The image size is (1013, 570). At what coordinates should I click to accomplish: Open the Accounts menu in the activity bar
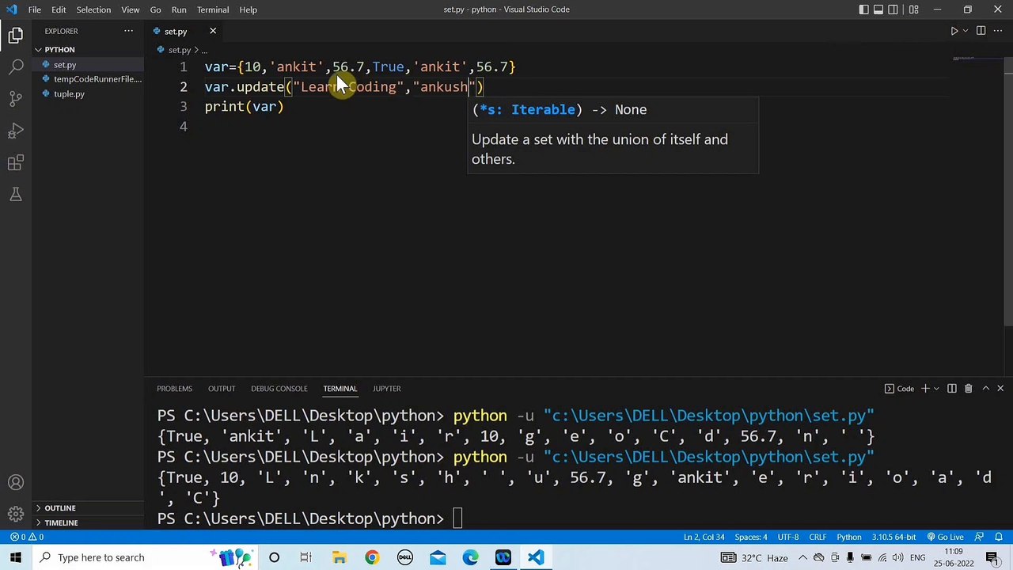(16, 483)
